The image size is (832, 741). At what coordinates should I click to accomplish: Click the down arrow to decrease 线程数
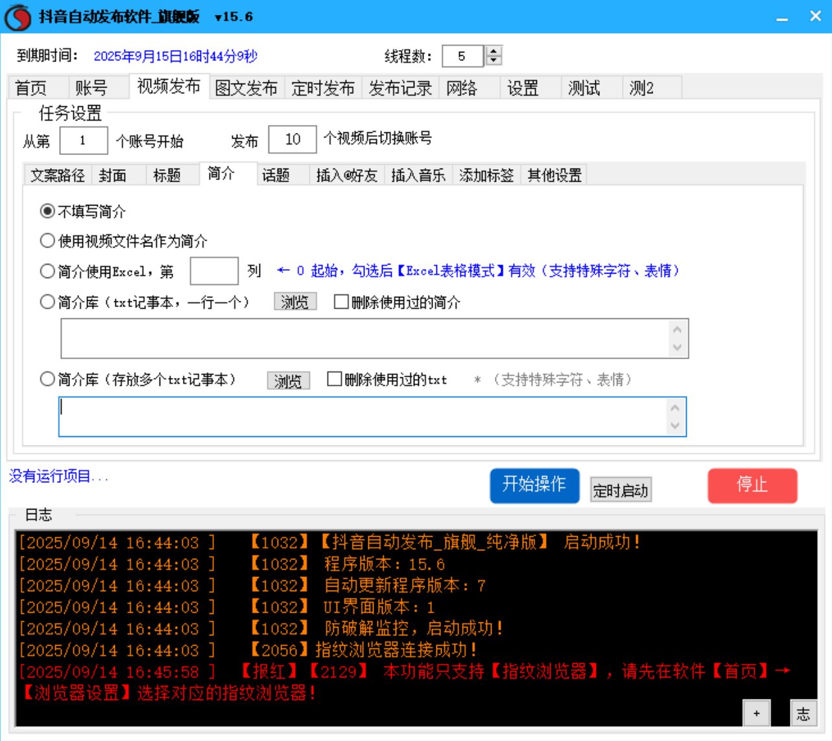click(492, 60)
